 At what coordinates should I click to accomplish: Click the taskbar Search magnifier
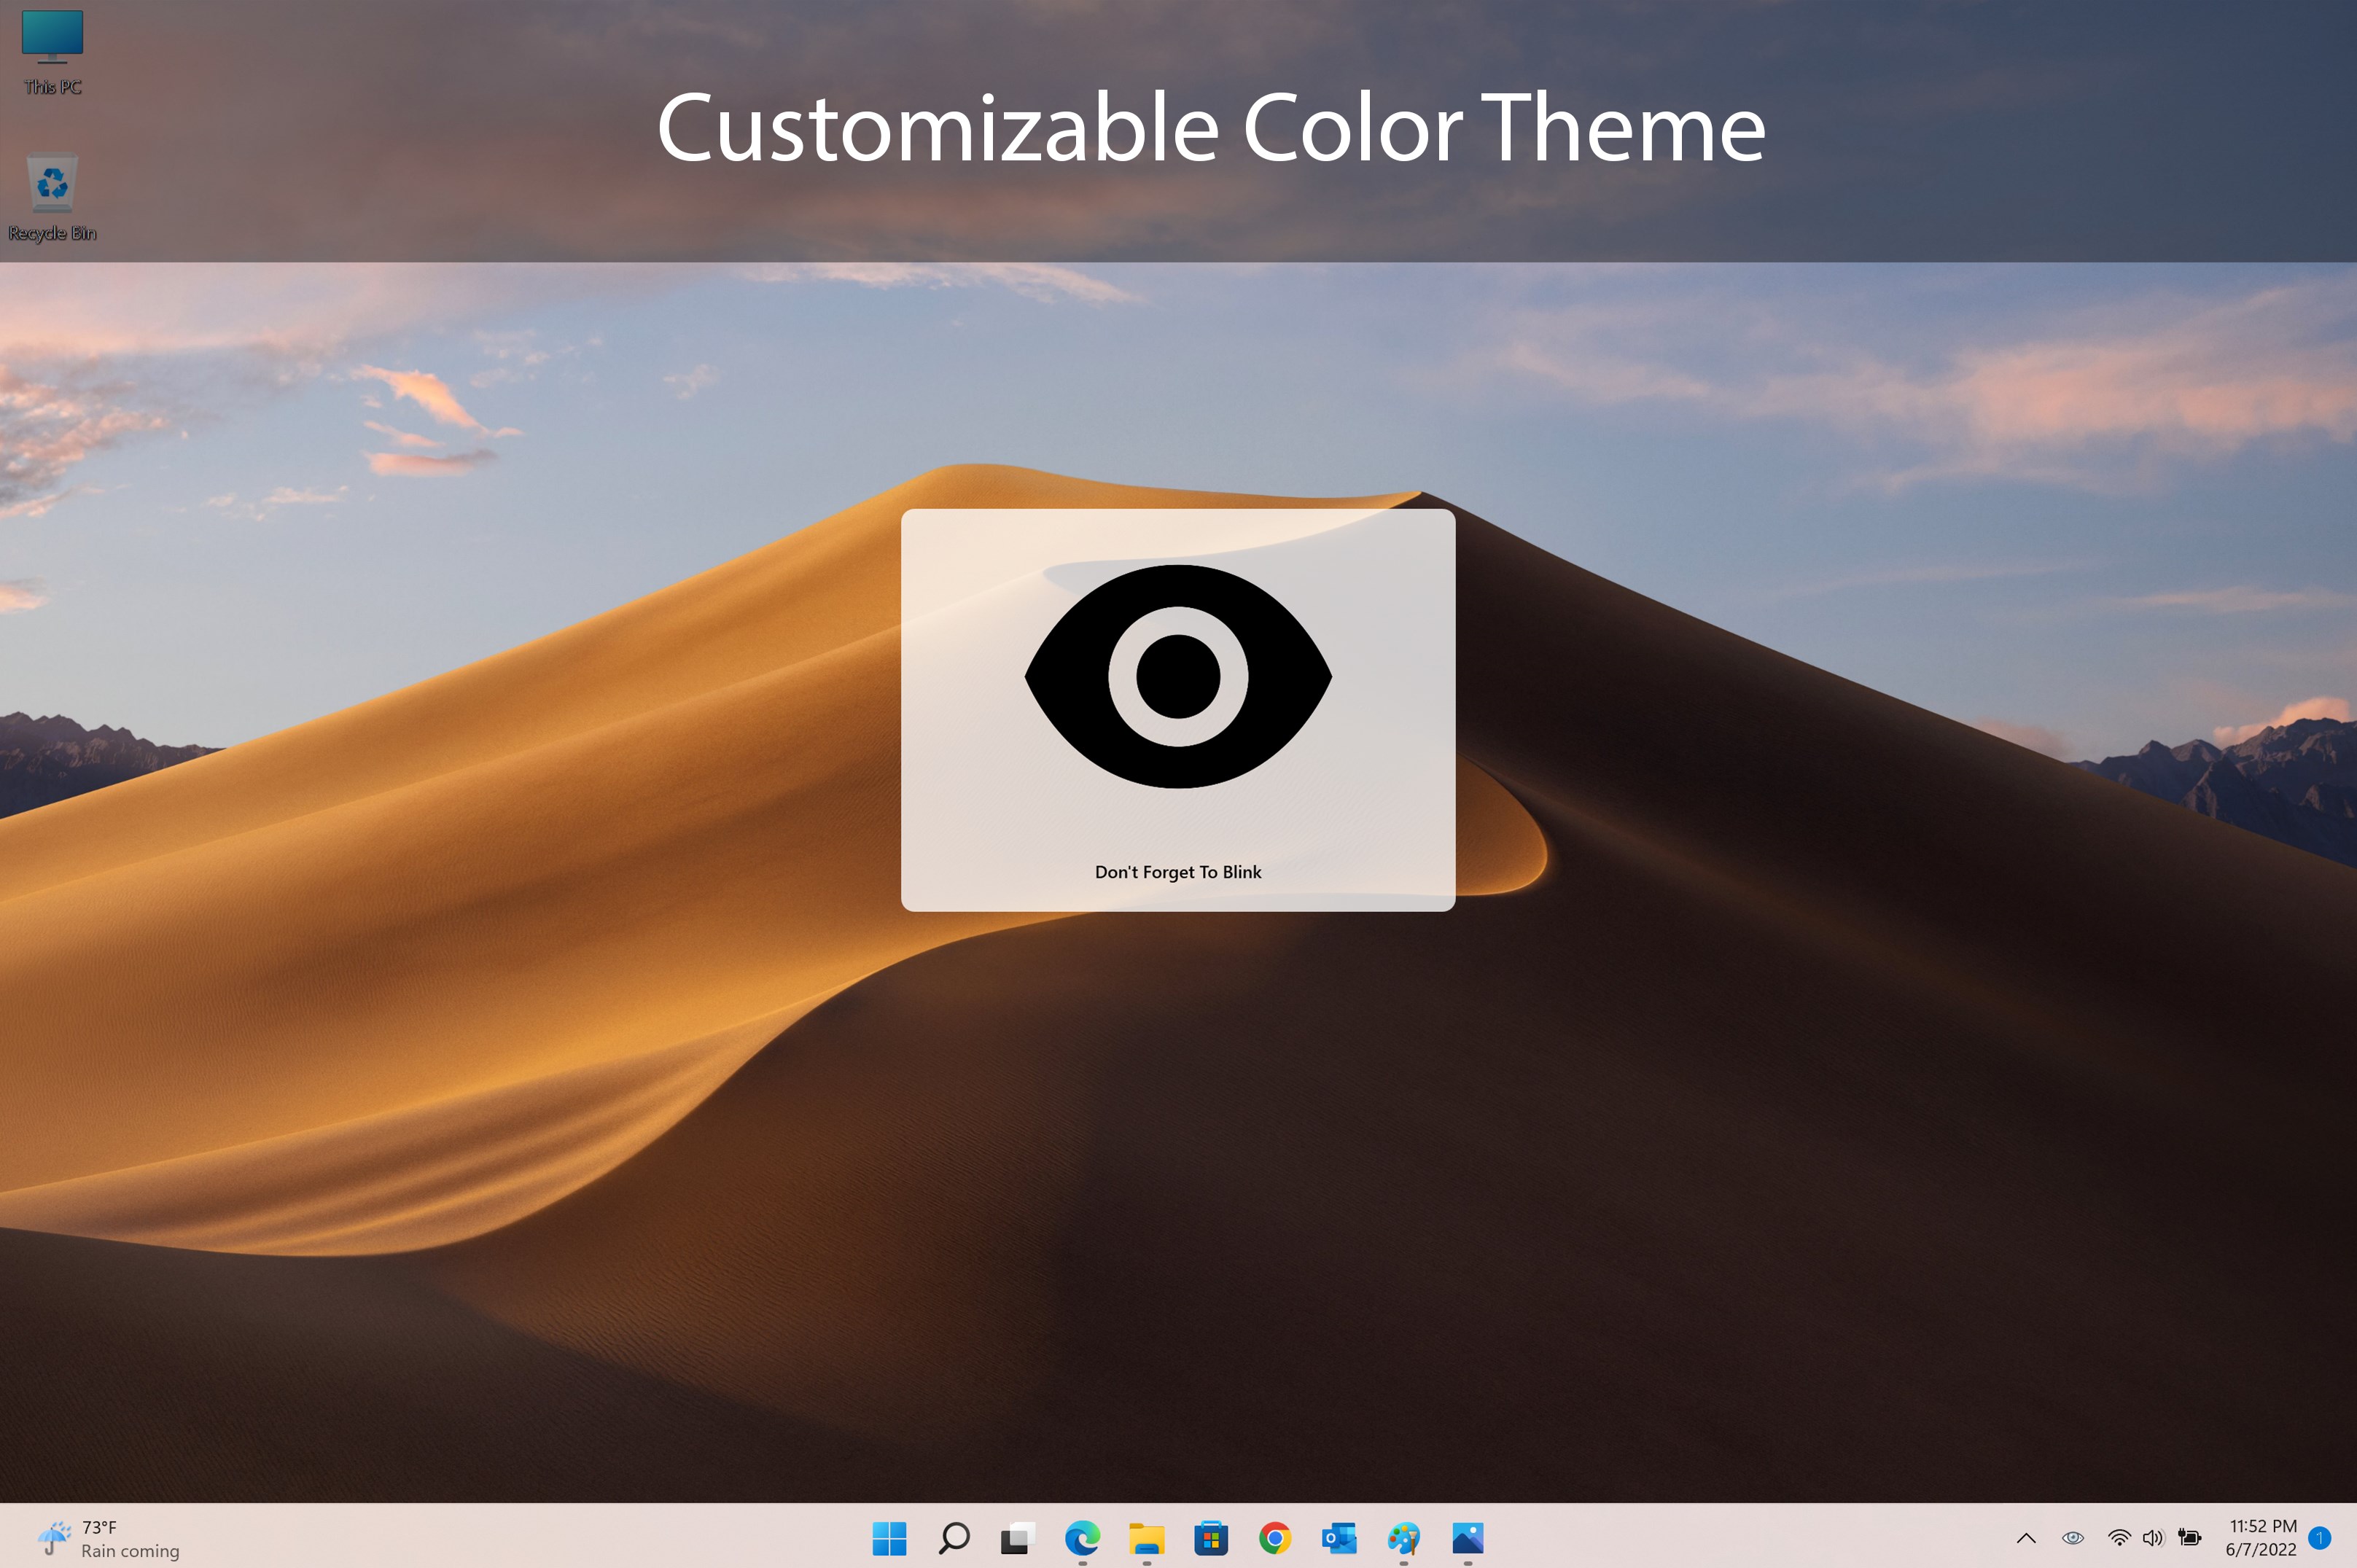pos(954,1538)
